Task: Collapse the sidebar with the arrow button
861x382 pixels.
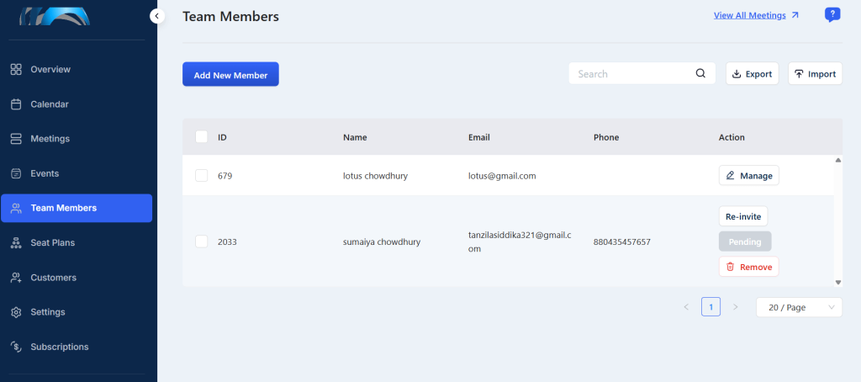Action: [157, 16]
